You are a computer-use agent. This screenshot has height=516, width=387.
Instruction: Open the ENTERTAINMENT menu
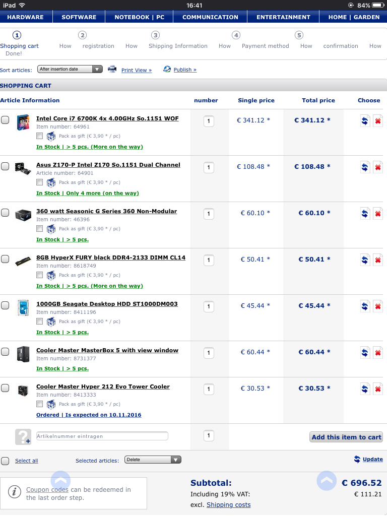click(283, 17)
